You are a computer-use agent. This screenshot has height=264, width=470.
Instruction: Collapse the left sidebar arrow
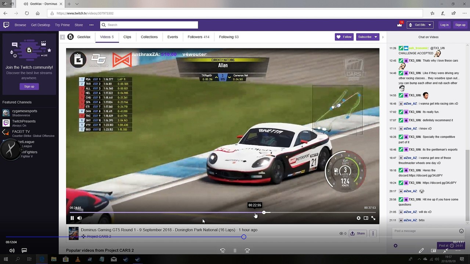point(62,37)
